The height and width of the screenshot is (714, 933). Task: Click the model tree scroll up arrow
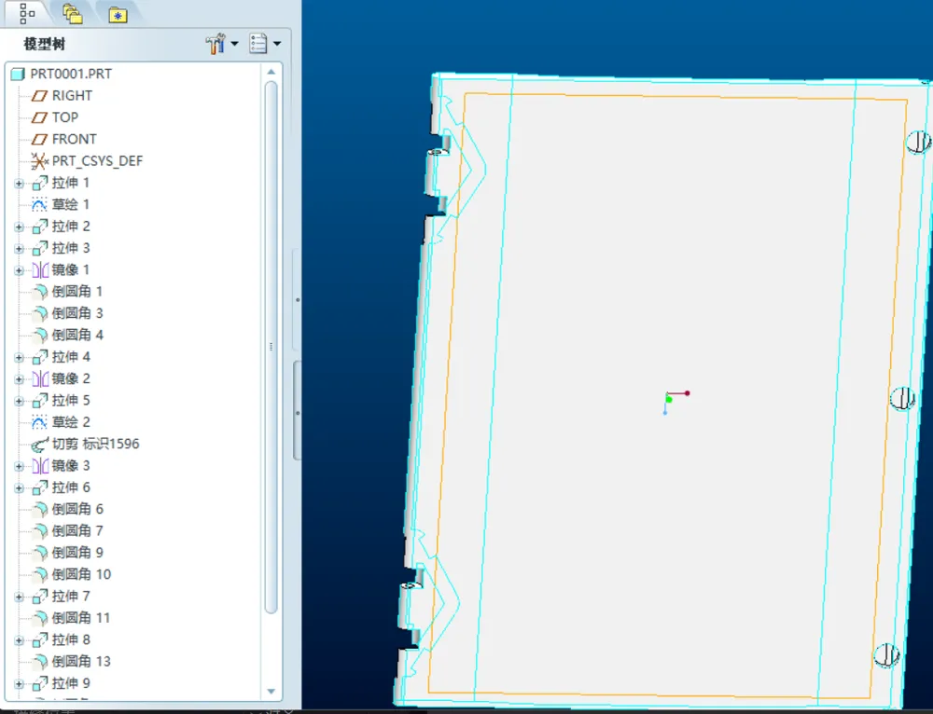click(272, 72)
